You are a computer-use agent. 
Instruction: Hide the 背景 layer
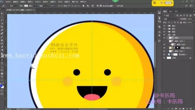[164, 58]
